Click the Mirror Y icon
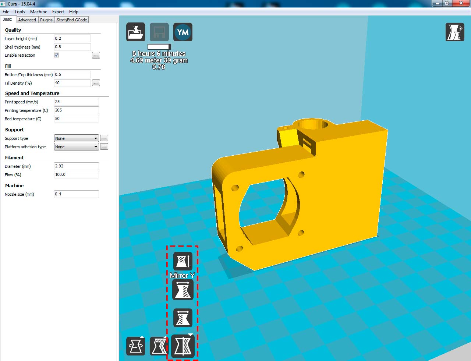 (183, 290)
